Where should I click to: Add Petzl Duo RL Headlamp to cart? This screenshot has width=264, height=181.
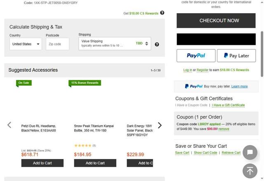(x=42, y=163)
